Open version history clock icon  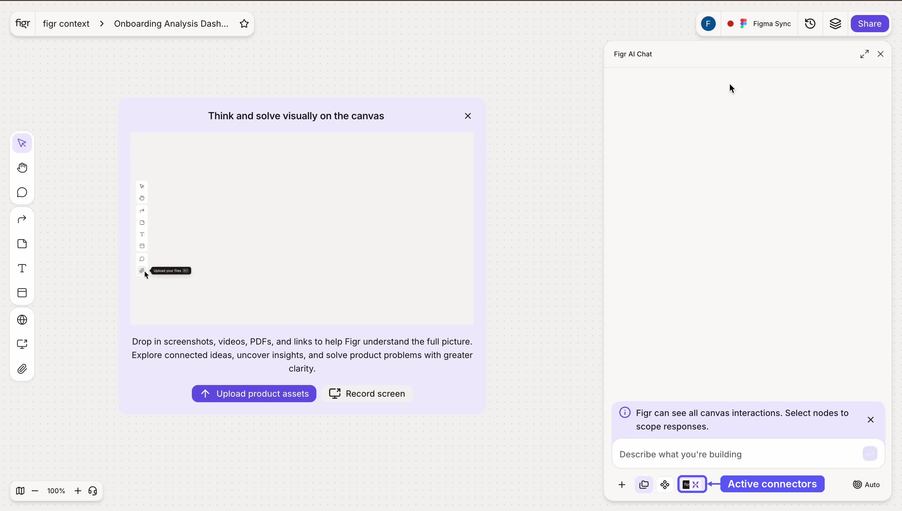coord(810,24)
